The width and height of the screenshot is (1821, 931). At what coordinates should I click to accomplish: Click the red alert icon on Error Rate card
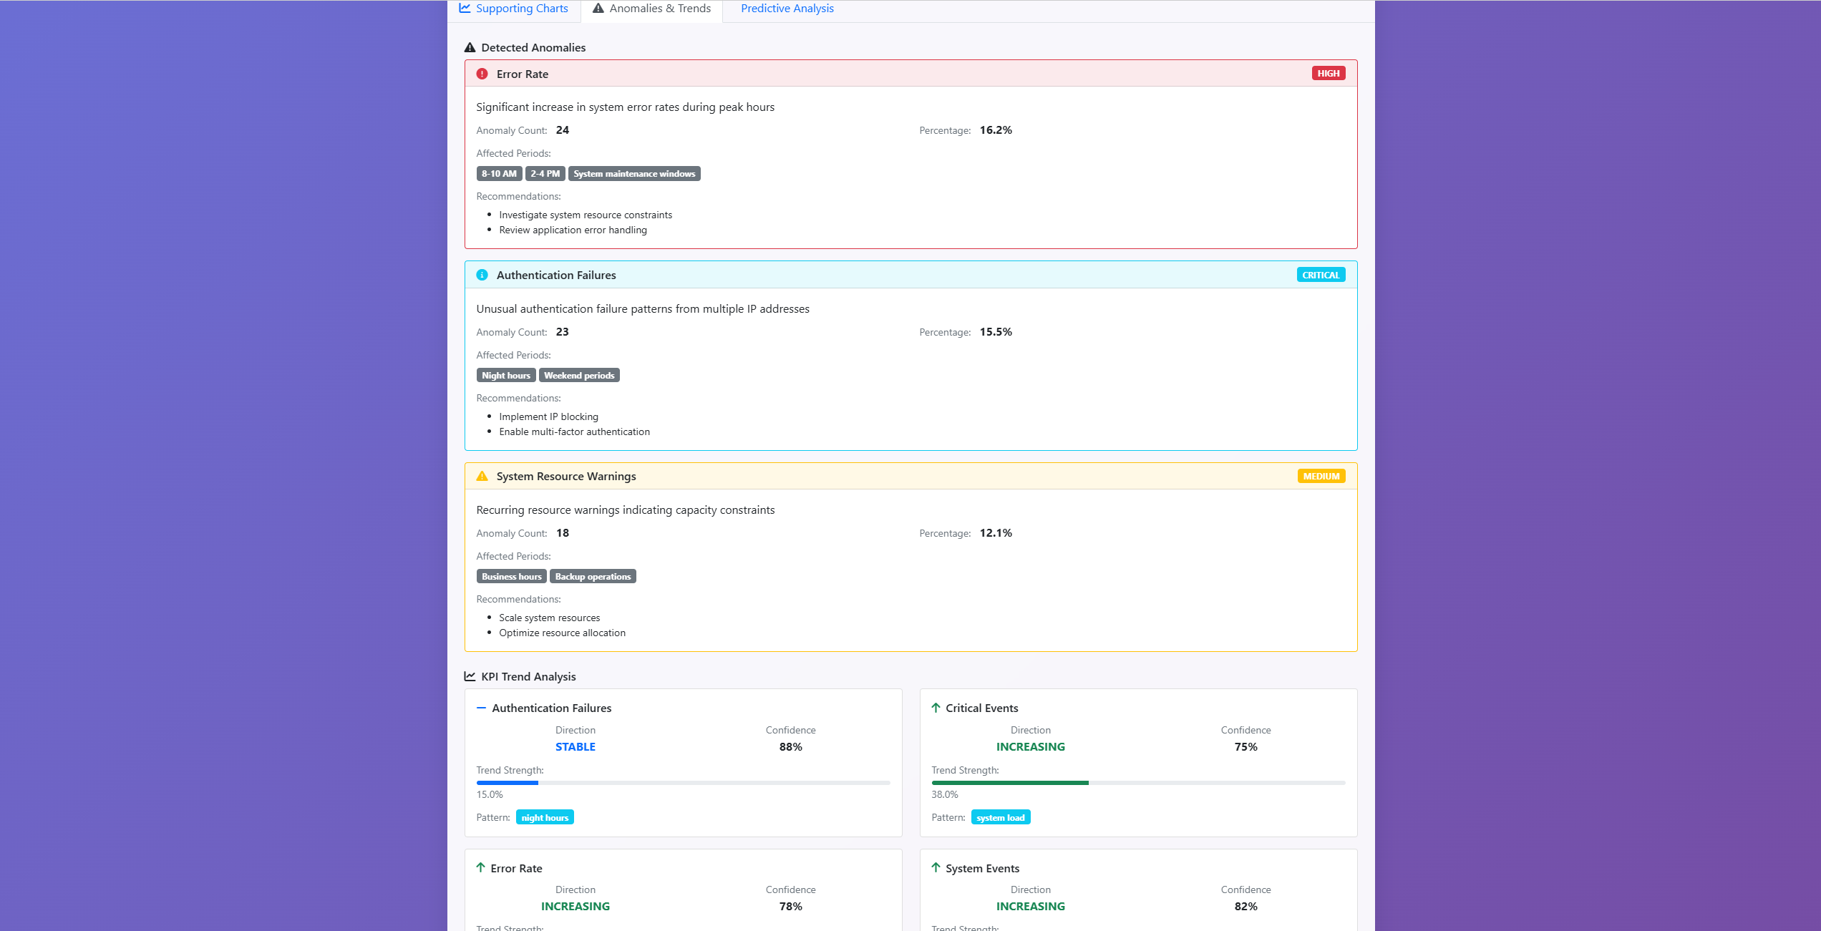point(482,74)
